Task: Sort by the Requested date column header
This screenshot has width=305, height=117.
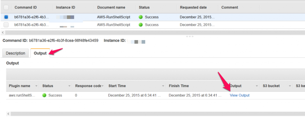Action: click(193, 7)
